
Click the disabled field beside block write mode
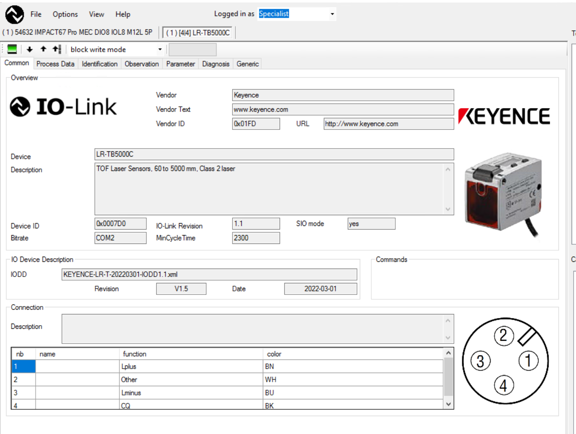pos(193,50)
